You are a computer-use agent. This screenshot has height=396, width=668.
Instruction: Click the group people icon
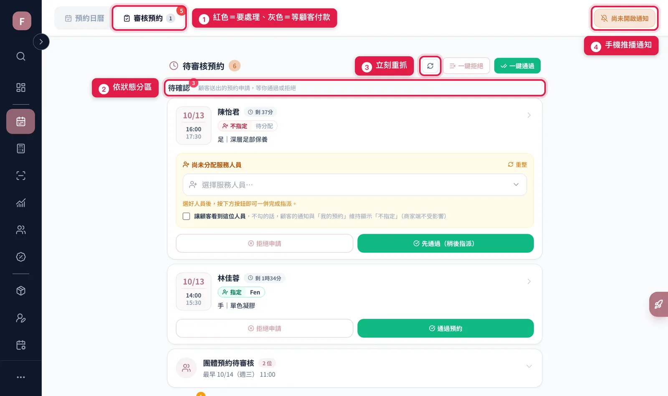point(186,368)
